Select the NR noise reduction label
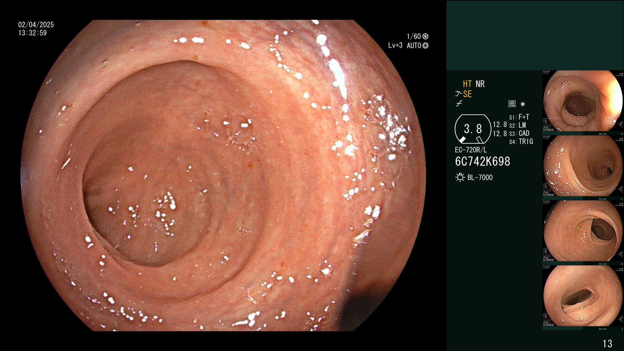This screenshot has height=351, width=624. 480,84
